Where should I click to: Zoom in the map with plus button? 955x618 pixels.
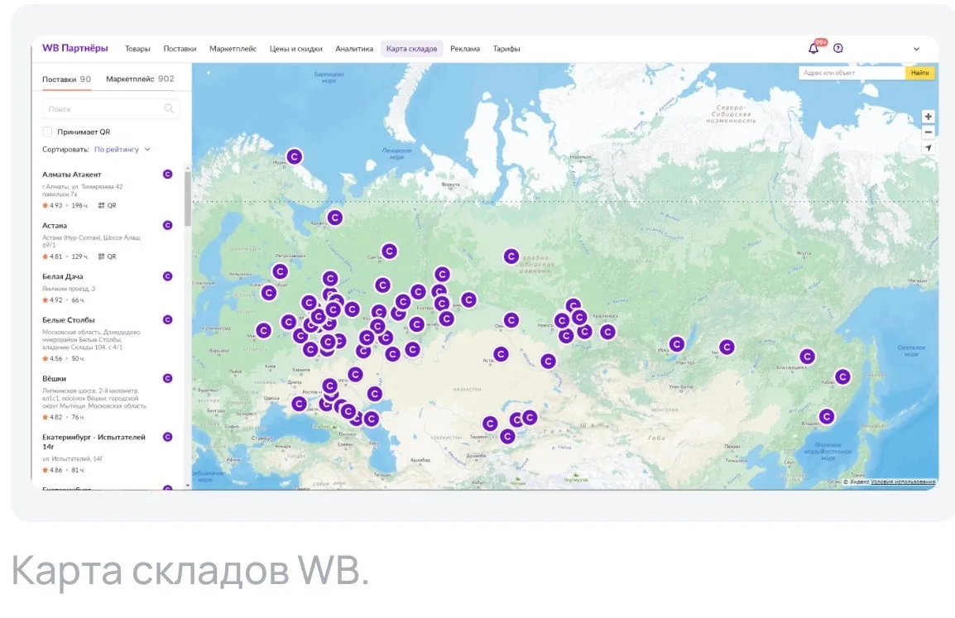tap(929, 117)
